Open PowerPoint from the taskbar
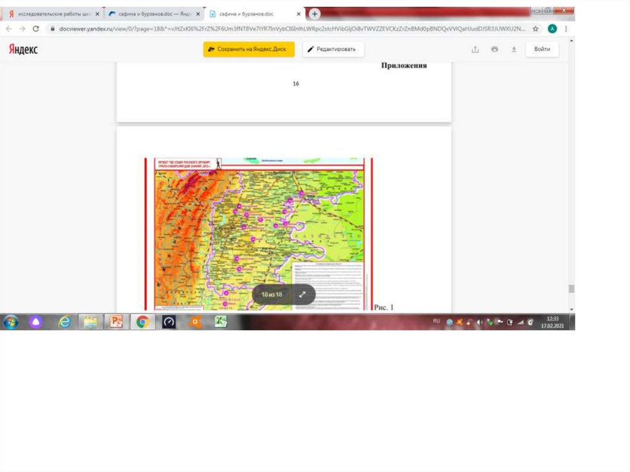The height and width of the screenshot is (472, 630). (116, 322)
